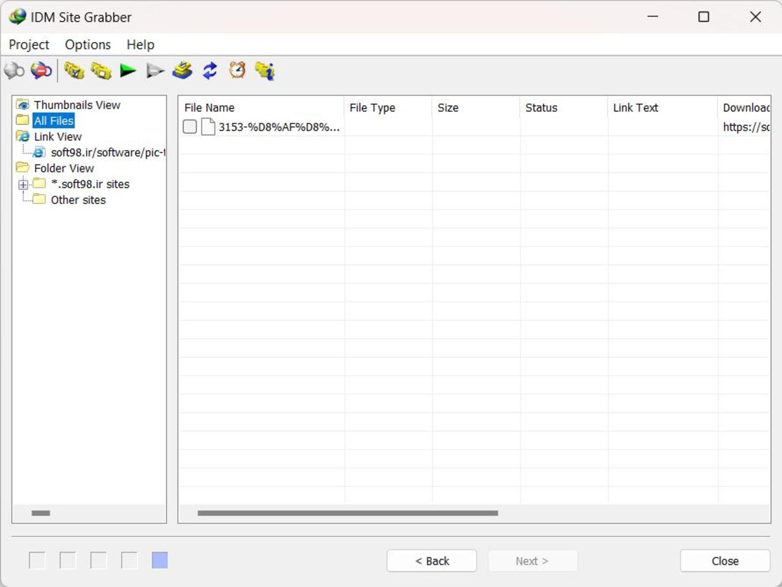
Task: Click file name 3153-%D8%AF%D8%...
Action: pyautogui.click(x=279, y=127)
